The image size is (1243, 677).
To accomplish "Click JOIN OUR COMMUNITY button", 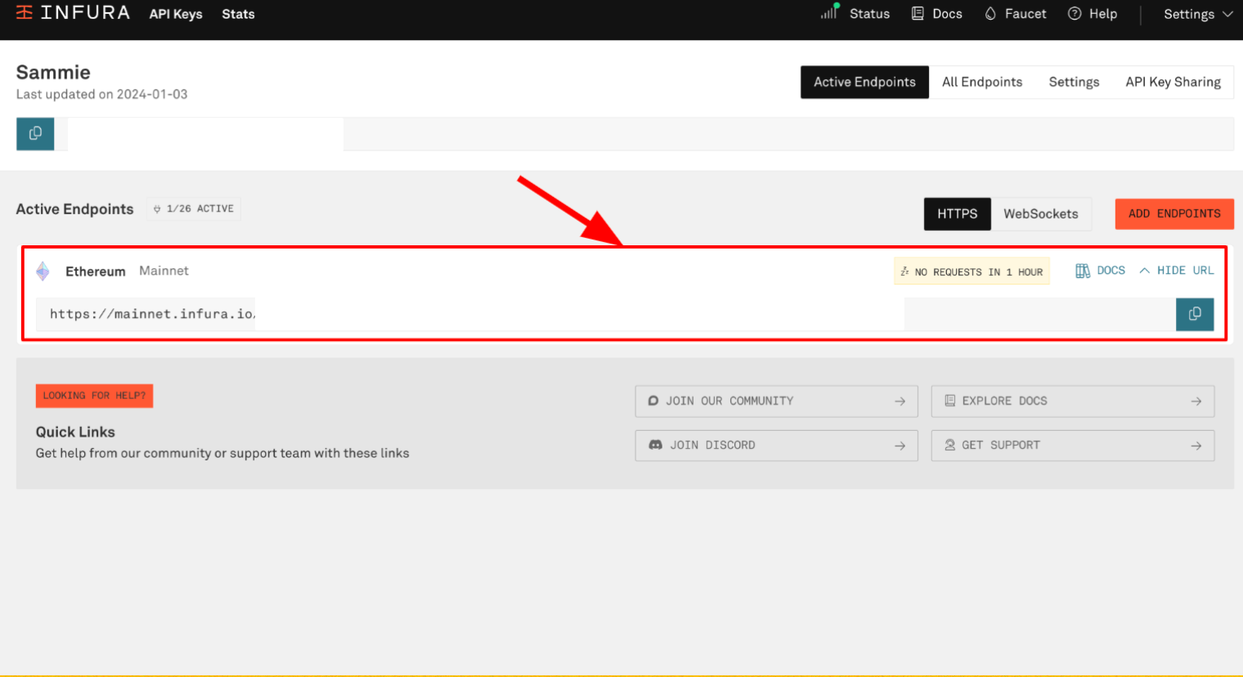I will (776, 401).
